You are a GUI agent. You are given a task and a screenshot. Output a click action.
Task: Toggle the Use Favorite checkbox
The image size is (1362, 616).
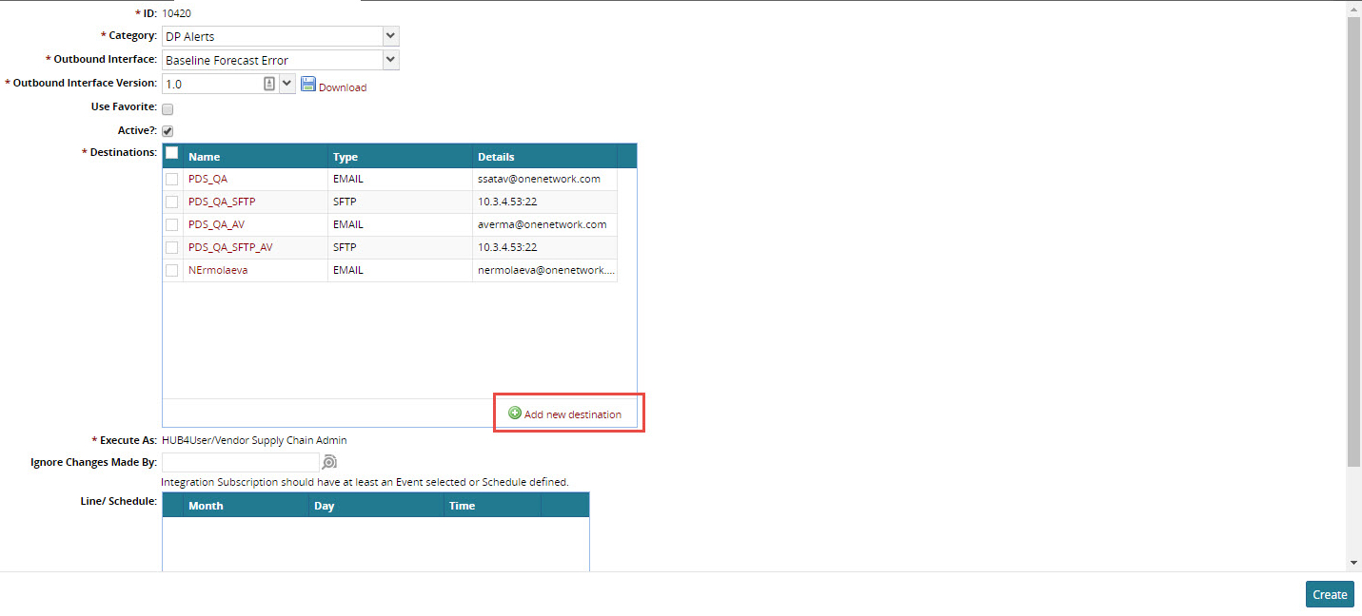point(168,109)
